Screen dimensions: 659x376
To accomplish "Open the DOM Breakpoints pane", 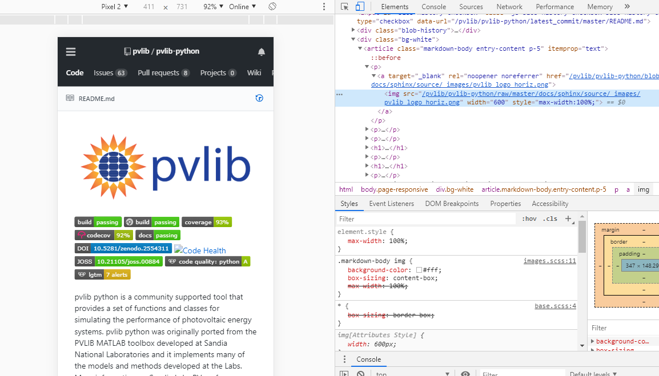I will click(x=452, y=203).
